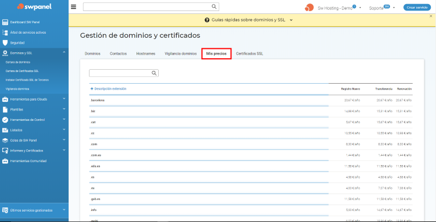Select the .com.es extension row
The image size is (436, 222).
[251, 155]
